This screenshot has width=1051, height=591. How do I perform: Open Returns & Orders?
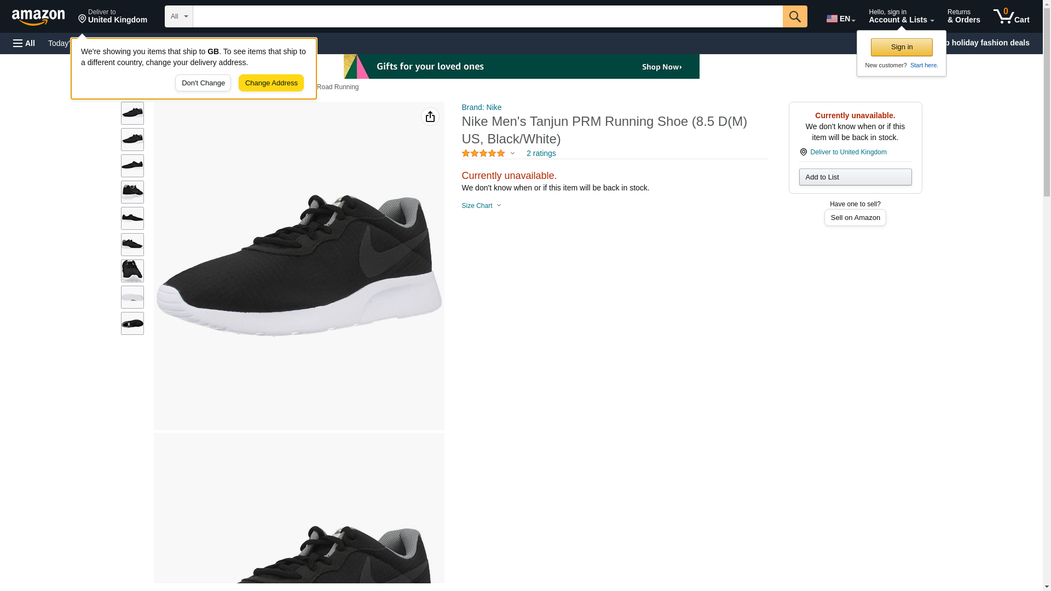click(x=963, y=16)
